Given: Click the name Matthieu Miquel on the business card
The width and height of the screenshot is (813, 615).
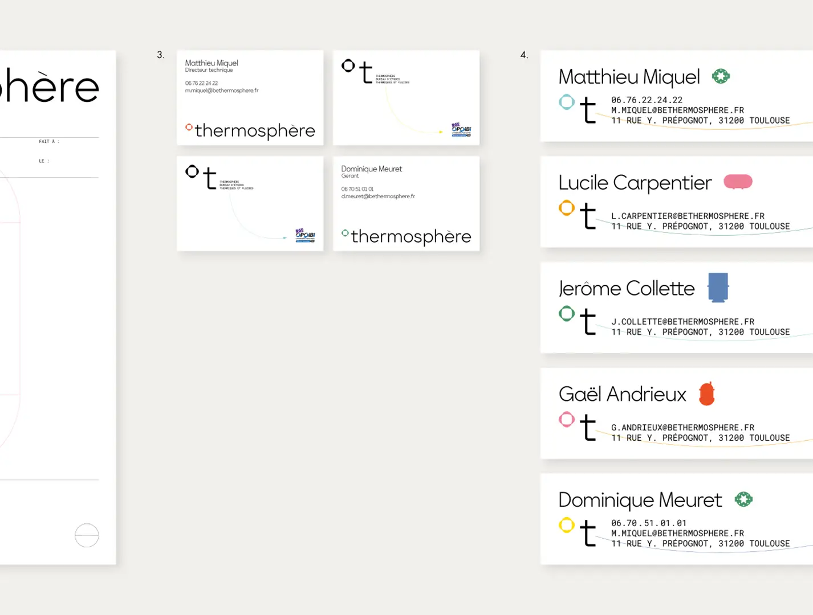Looking at the screenshot, I should point(212,63).
